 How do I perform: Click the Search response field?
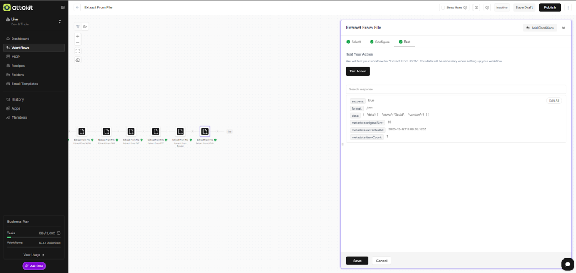pos(456,89)
